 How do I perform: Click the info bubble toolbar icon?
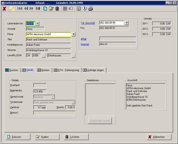pos(85,9)
